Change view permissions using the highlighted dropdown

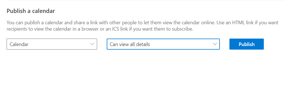coord(163,44)
